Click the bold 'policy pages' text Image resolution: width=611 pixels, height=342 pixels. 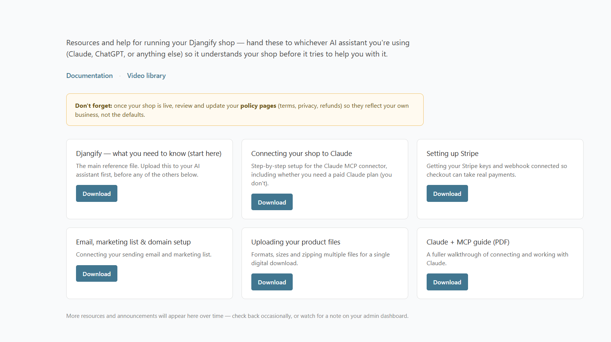[258, 106]
